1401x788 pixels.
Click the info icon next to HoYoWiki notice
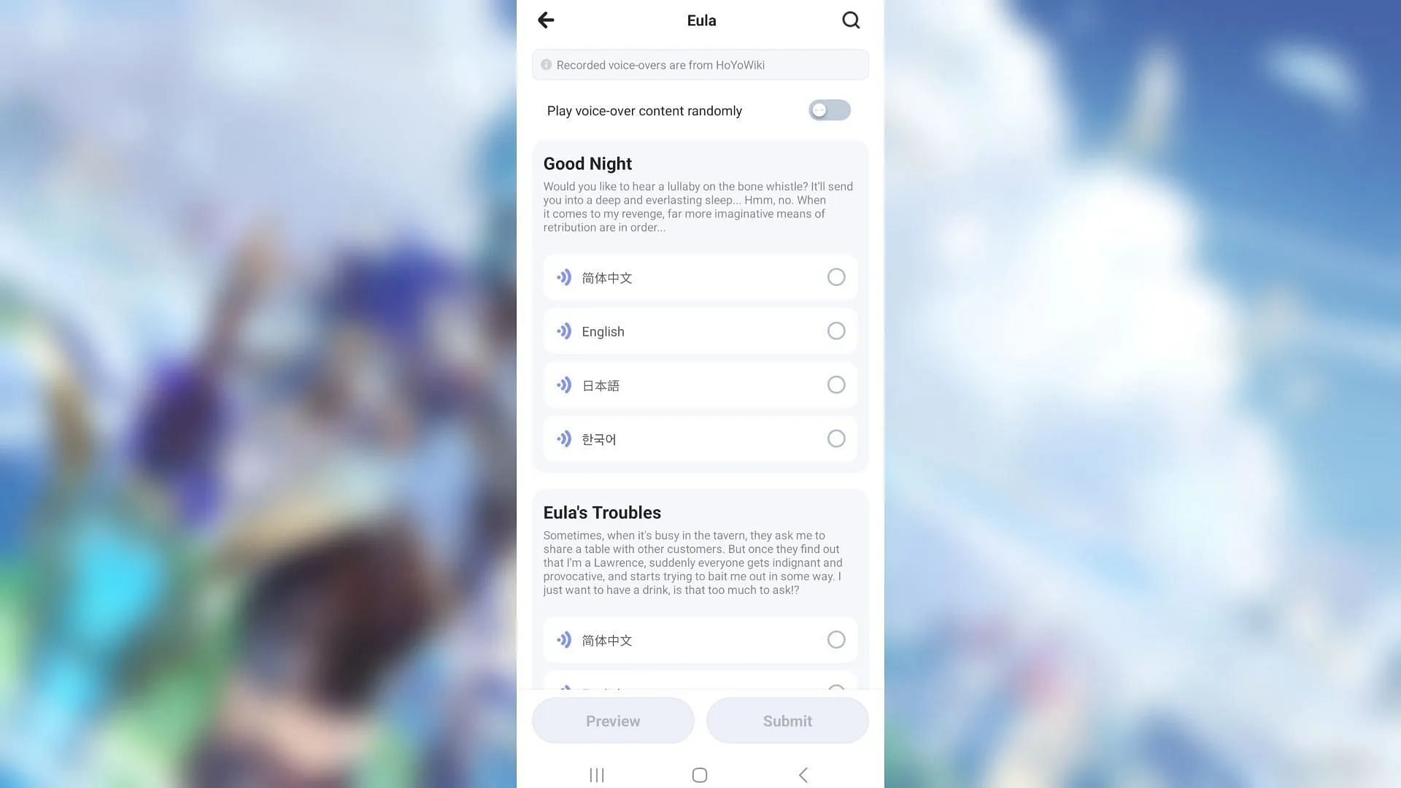tap(547, 64)
